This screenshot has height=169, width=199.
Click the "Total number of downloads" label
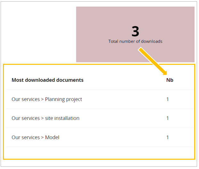tap(135, 41)
